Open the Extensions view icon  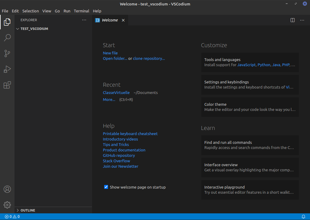(7, 85)
